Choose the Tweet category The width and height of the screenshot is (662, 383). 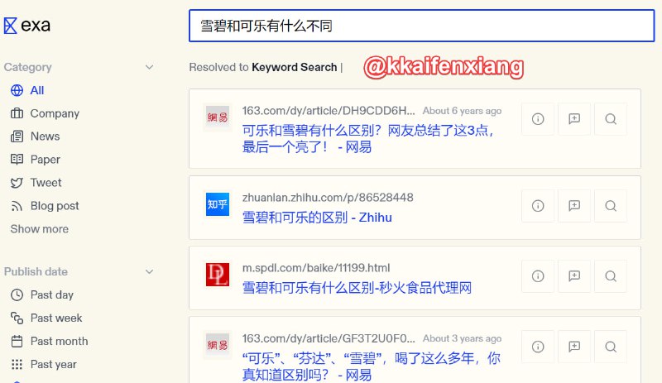tap(46, 183)
